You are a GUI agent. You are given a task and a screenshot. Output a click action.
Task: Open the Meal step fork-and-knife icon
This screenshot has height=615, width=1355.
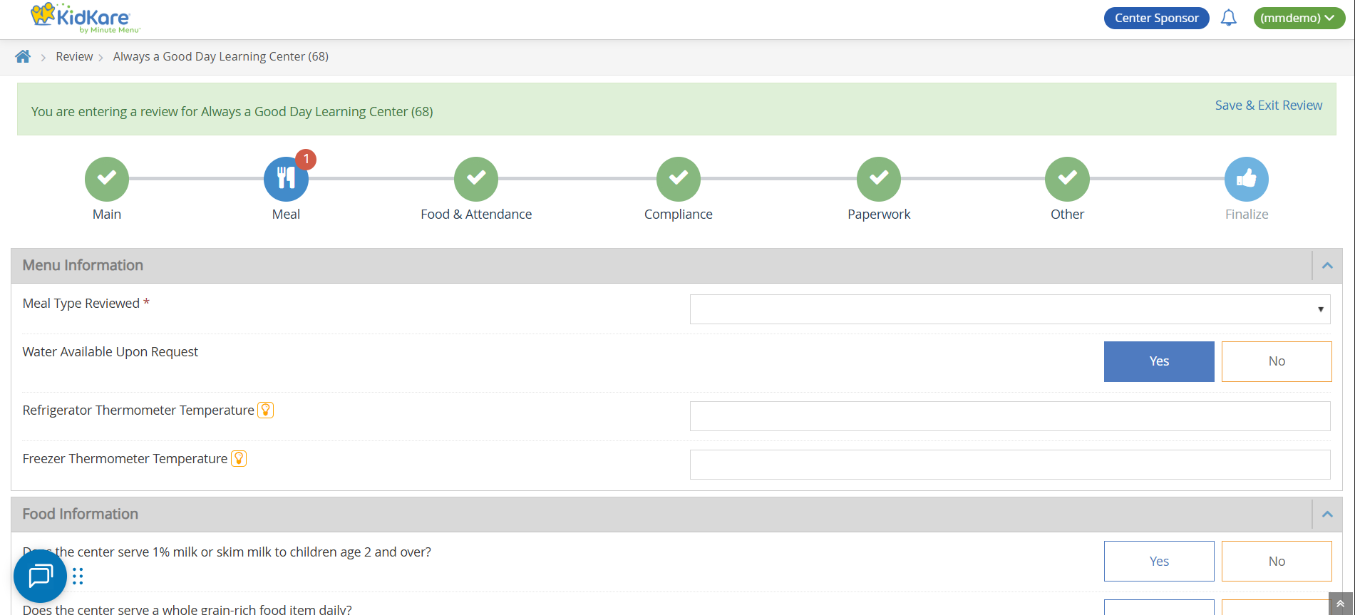pyautogui.click(x=286, y=179)
